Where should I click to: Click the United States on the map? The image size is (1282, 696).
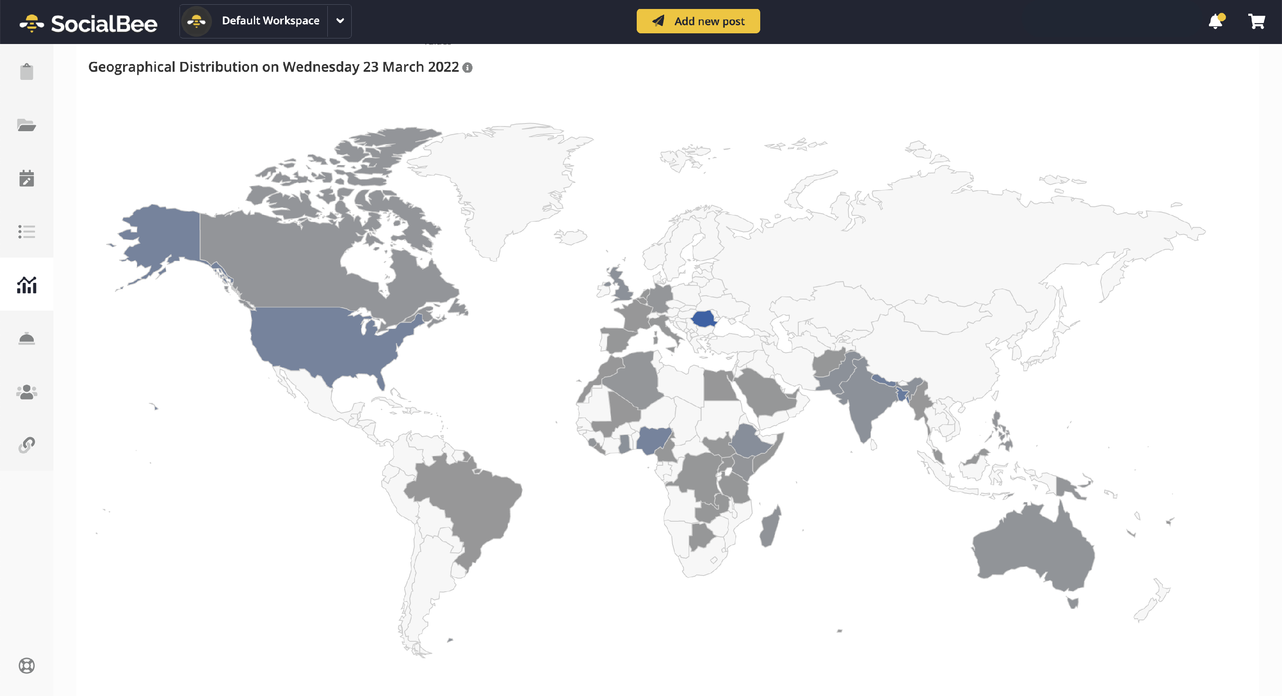[323, 343]
